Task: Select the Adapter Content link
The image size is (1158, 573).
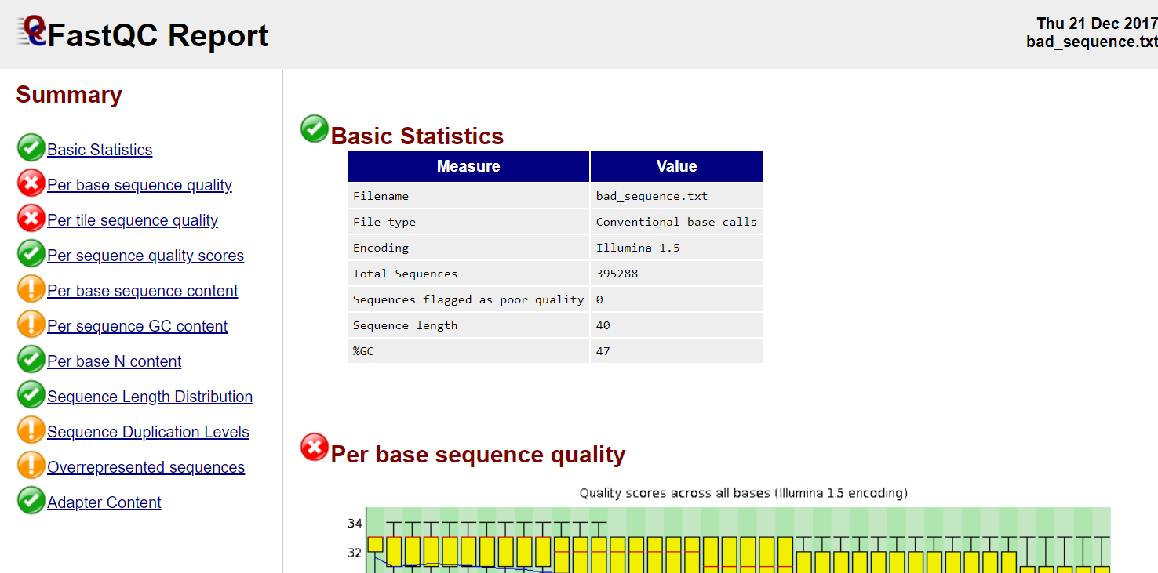Action: pos(104,502)
